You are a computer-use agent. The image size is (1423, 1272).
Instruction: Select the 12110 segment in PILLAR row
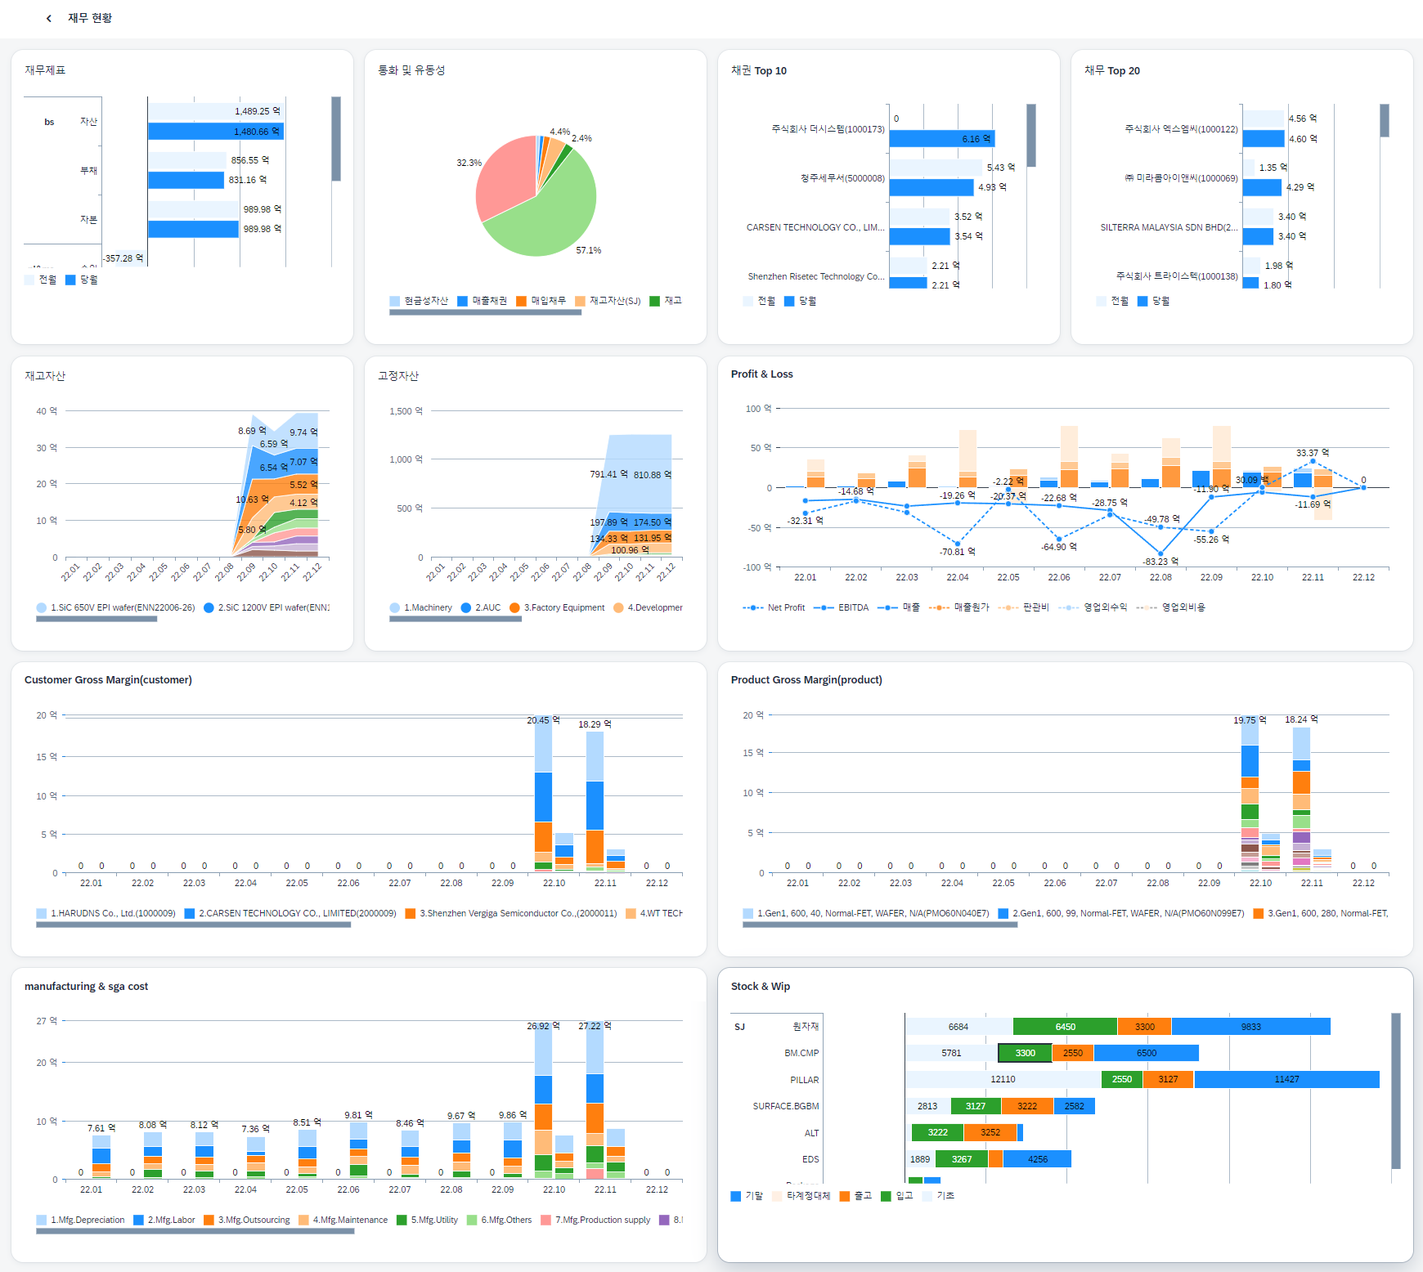point(1003,1080)
